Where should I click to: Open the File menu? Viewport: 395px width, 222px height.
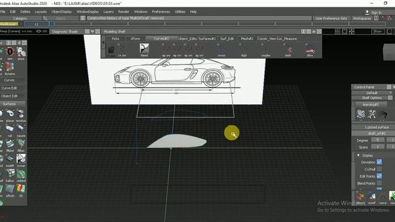pos(2,12)
